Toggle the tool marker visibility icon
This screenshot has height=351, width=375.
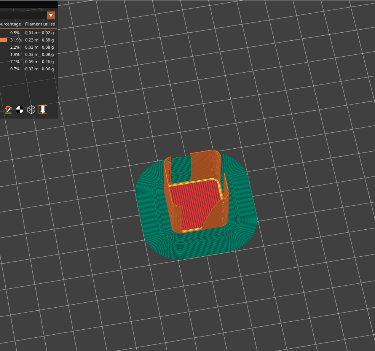(x=43, y=110)
